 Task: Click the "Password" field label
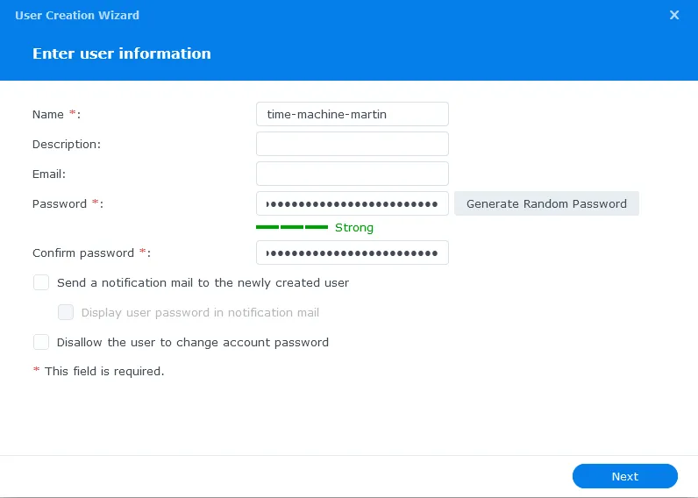[60, 203]
